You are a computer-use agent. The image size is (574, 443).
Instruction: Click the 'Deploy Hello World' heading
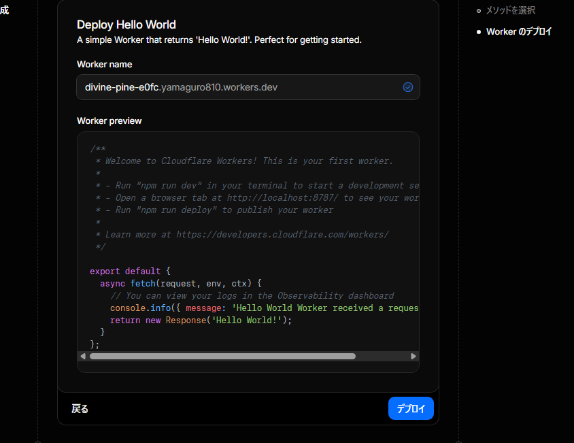point(126,24)
